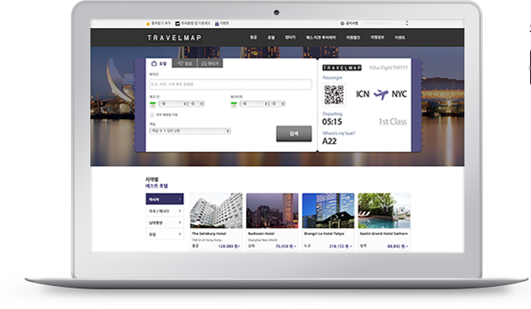Click the TRAVELMAP logo in header
Image resolution: width=531 pixels, height=309 pixels.
click(174, 38)
